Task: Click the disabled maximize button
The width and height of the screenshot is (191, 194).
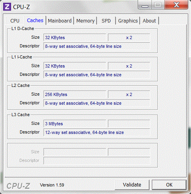Action: click(x=158, y=5)
